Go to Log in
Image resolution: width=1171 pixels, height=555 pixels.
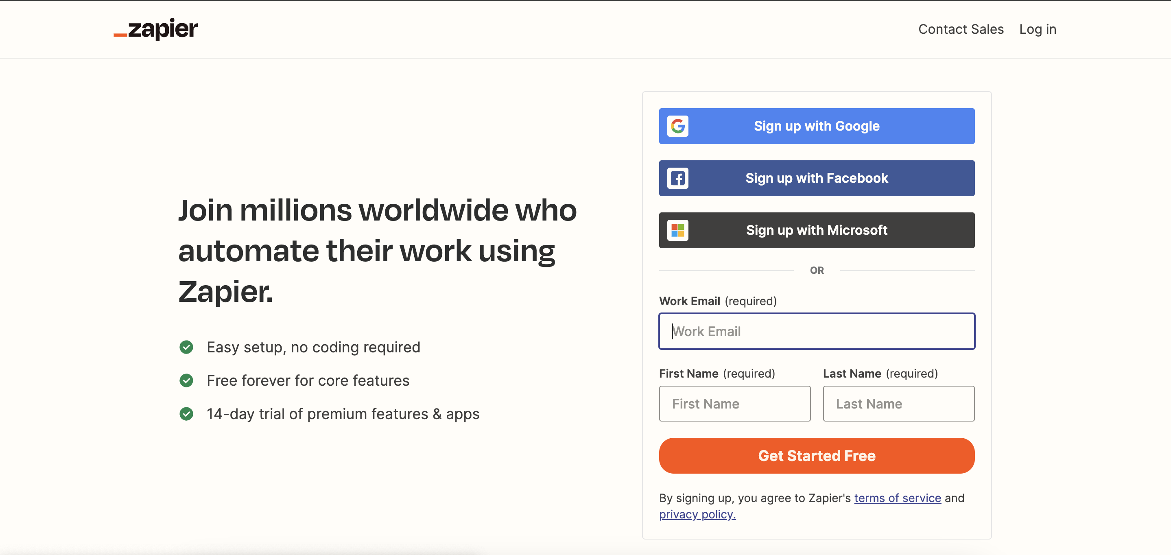(x=1038, y=29)
